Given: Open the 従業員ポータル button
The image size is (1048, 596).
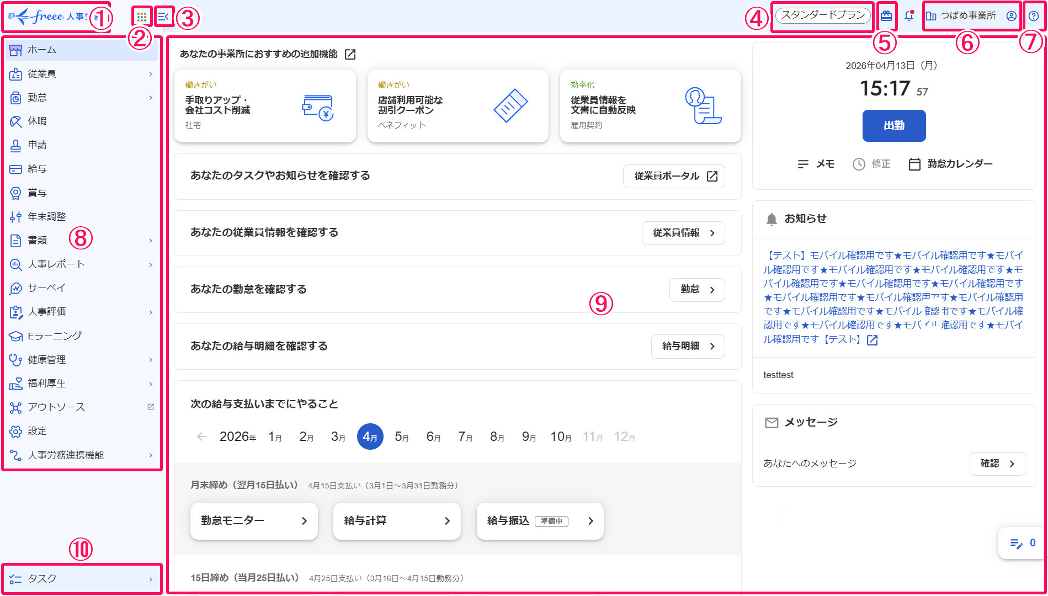Looking at the screenshot, I should coord(674,176).
